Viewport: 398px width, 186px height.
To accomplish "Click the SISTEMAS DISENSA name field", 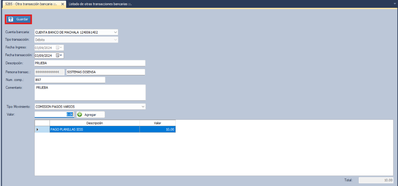I will (105, 72).
